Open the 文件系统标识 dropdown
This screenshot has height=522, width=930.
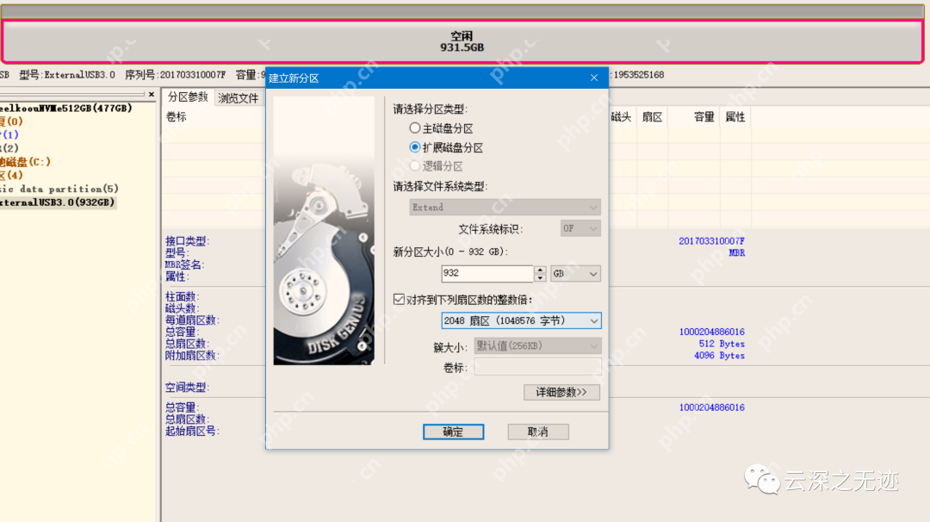580,228
